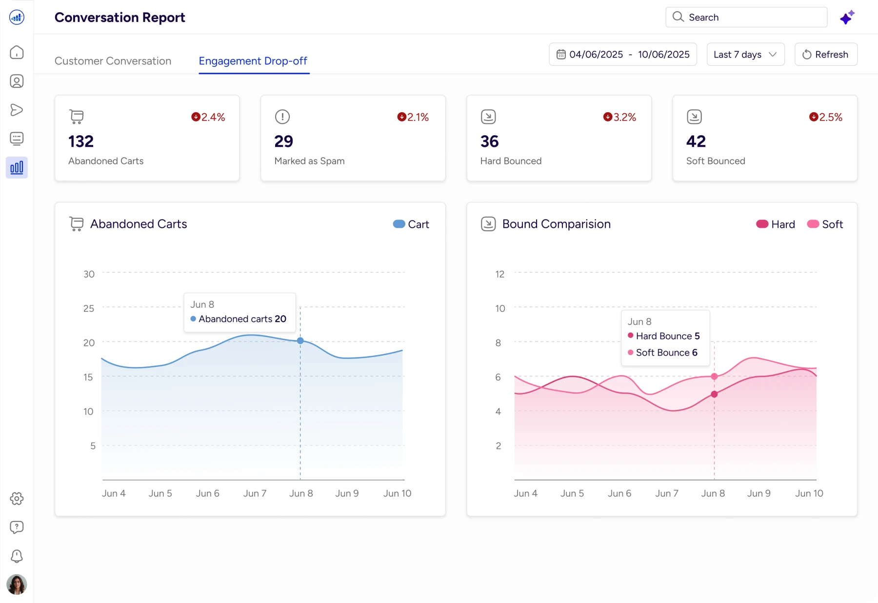Click the Search input field
The height and width of the screenshot is (603, 878).
click(x=746, y=18)
